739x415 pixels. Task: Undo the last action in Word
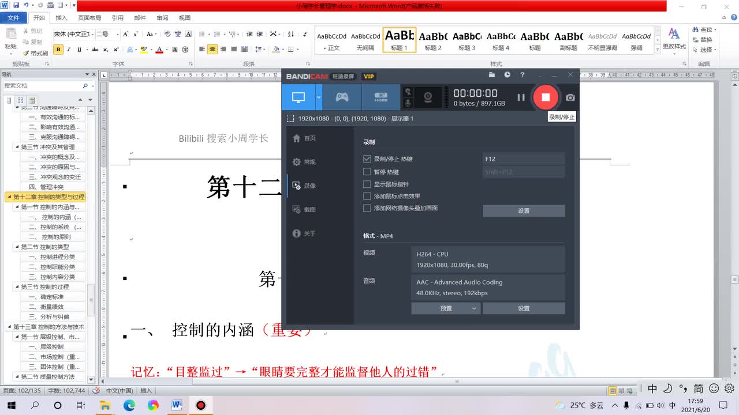(x=27, y=5)
